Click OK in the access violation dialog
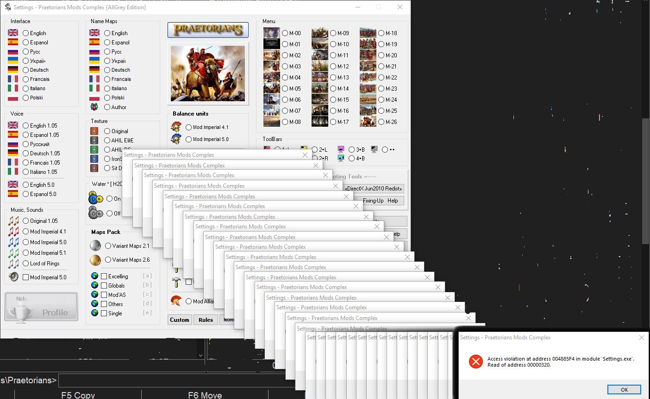This screenshot has width=650, height=399. pos(624,389)
